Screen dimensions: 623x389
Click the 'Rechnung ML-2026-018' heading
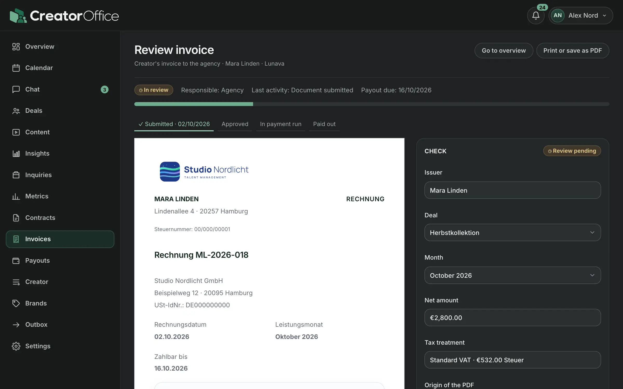pyautogui.click(x=201, y=255)
